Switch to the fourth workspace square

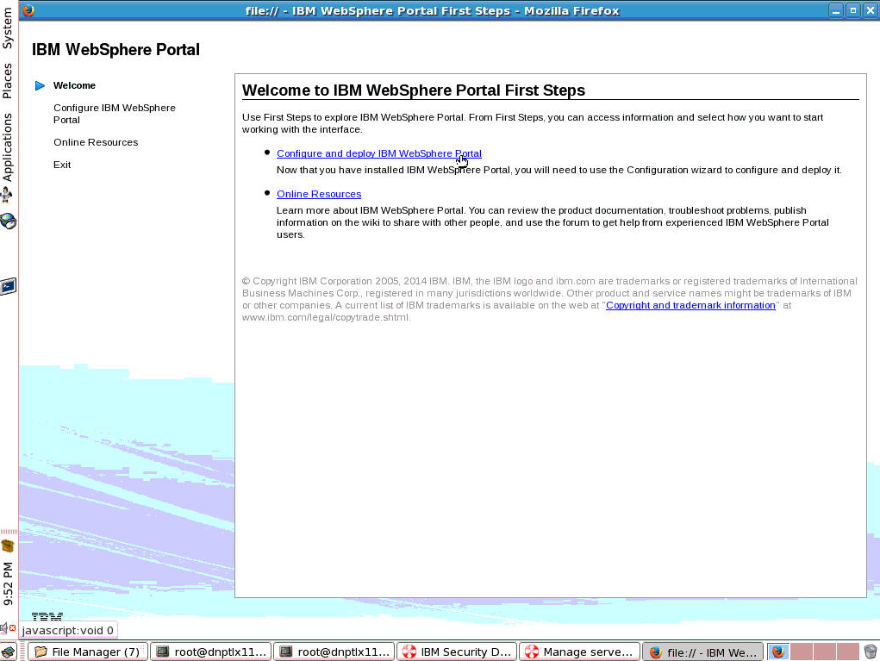point(848,652)
